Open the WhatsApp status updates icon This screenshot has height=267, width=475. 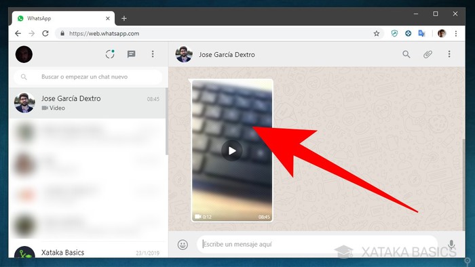click(110, 54)
